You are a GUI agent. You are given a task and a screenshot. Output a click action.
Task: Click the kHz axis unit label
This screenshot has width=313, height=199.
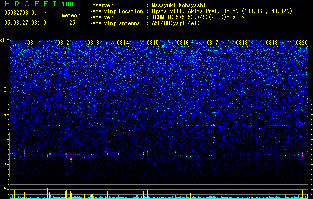pyautogui.click(x=4, y=40)
